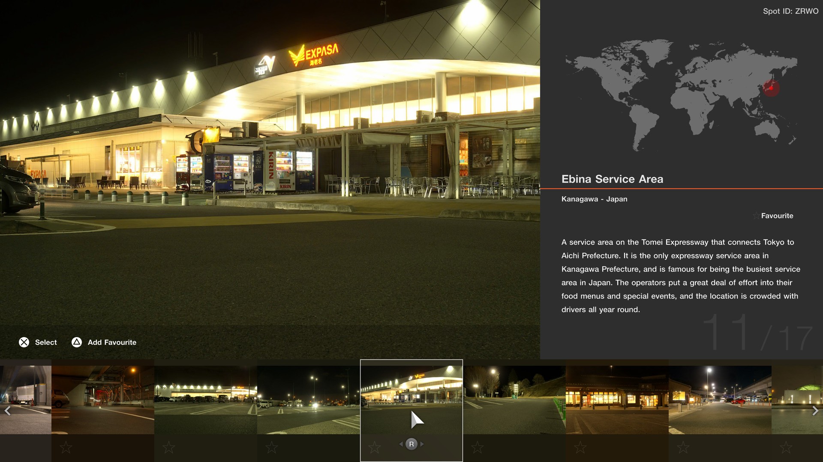Star the tree-lined parking thumbnail

(478, 447)
